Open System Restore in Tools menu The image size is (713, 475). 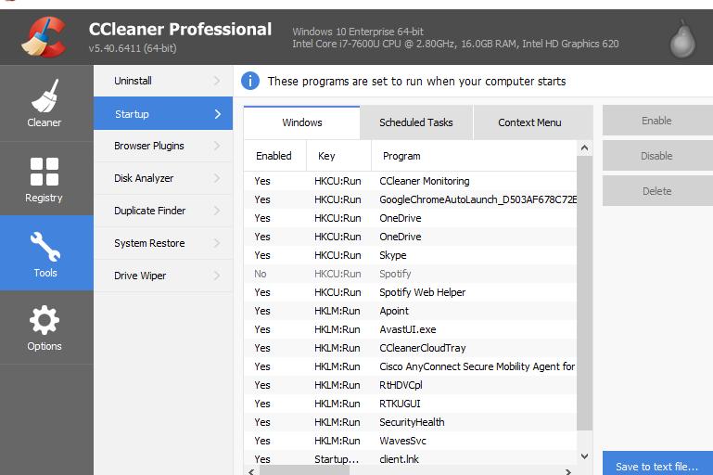pos(149,243)
